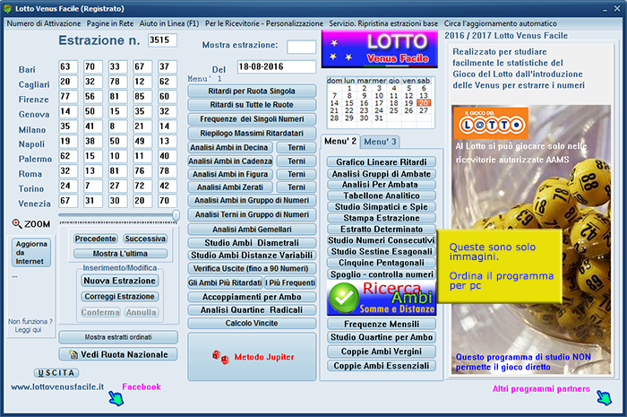
Task: Open Frequenze dei Singoli Numeri
Action: (x=252, y=119)
